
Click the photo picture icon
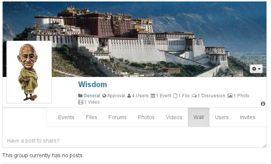tap(230, 95)
